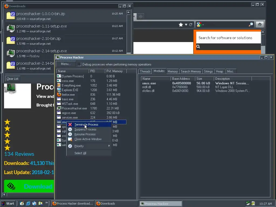Enable Debug processes when performing memory operations
The image size is (276, 207).
pyautogui.click(x=80, y=64)
